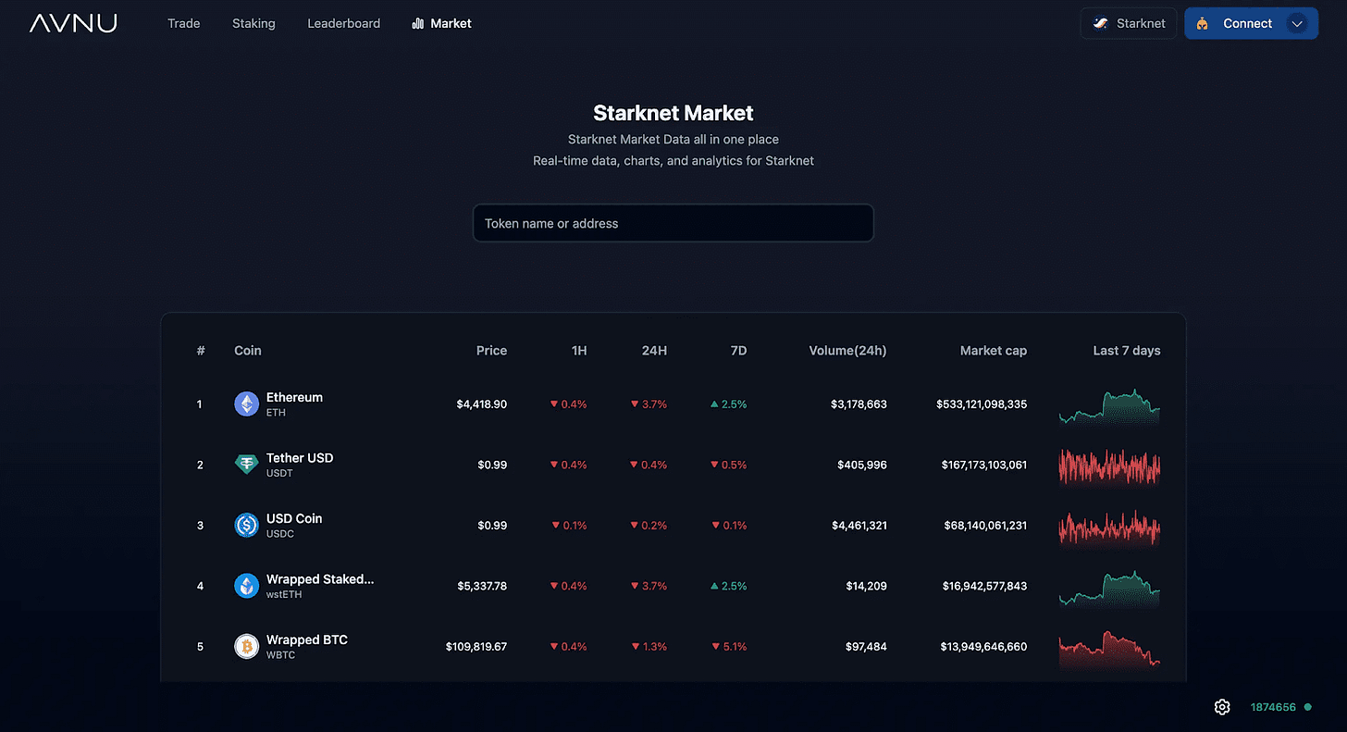This screenshot has width=1347, height=732.
Task: Click the Coin column header
Action: [x=248, y=351]
